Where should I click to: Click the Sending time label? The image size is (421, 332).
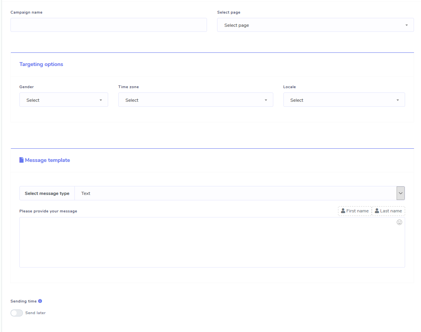point(24,301)
